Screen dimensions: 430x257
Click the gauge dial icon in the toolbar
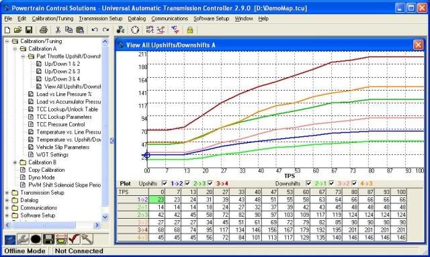(134, 30)
